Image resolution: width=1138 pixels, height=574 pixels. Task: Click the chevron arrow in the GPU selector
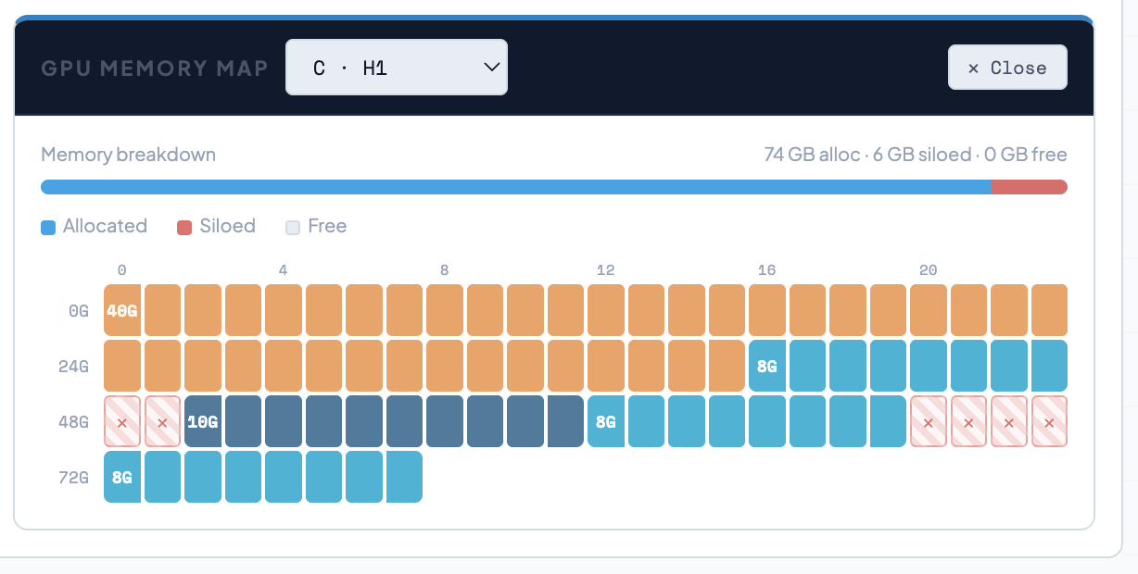491,68
